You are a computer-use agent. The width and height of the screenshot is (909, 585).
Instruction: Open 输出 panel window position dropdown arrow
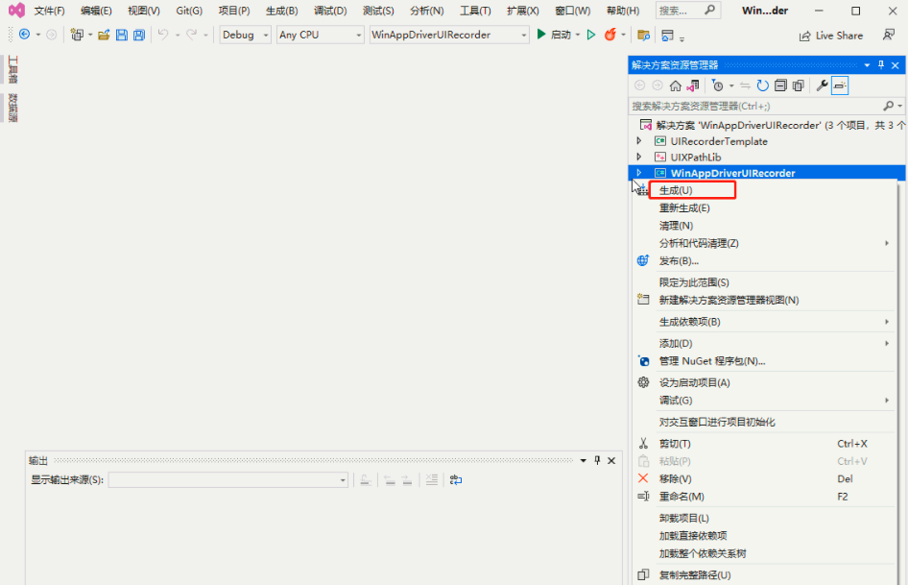[x=584, y=460]
